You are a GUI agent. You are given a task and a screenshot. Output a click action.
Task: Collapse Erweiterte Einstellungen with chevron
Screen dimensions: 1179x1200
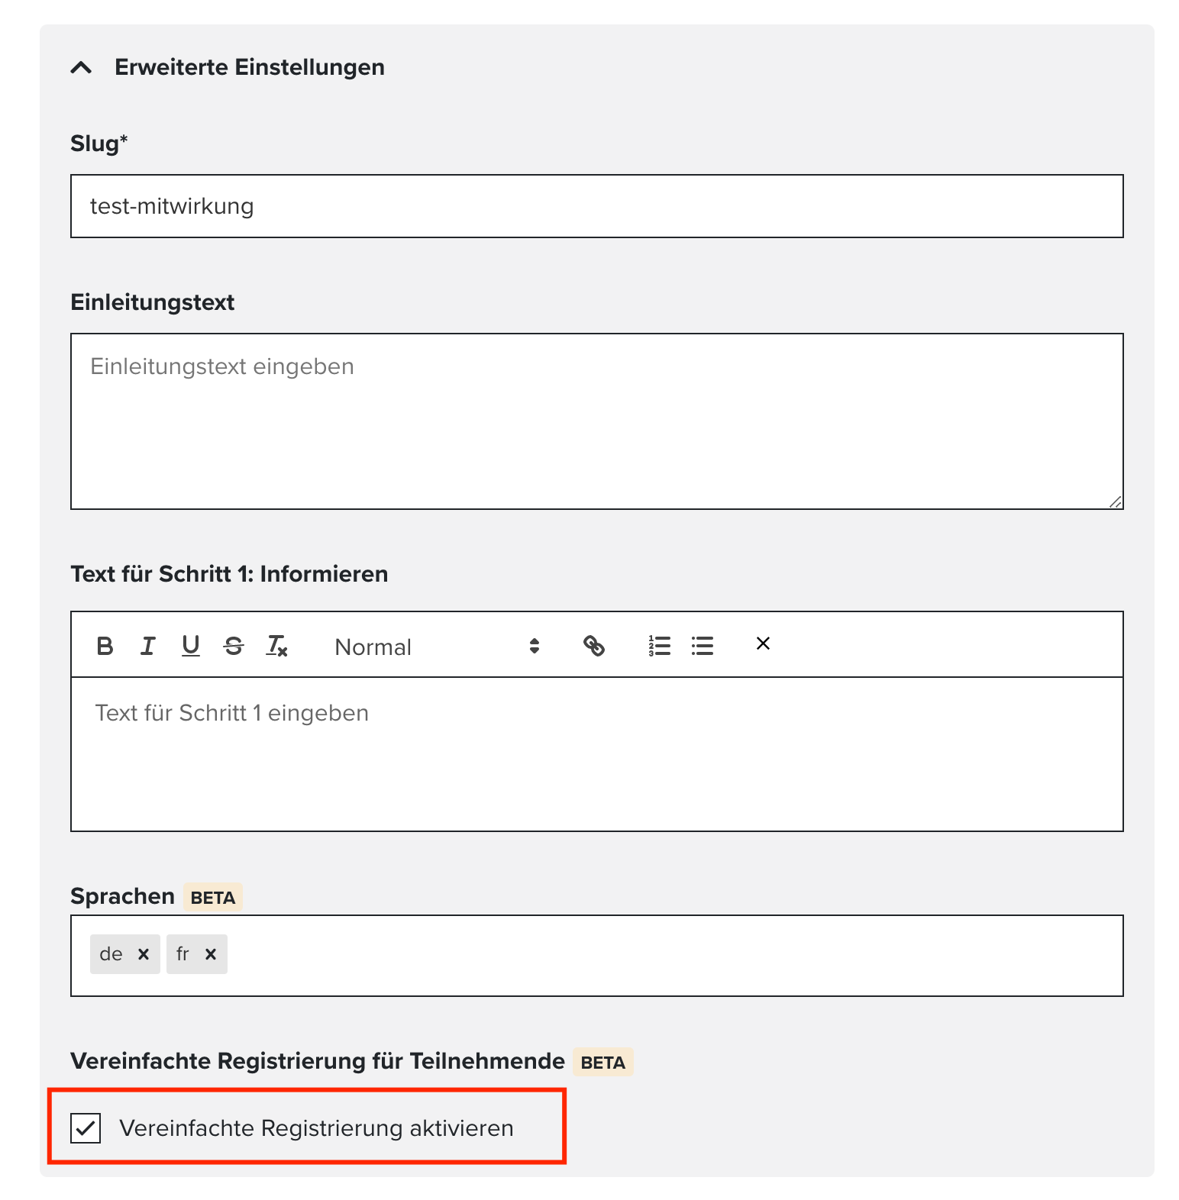click(82, 68)
